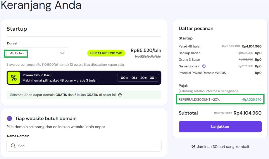This screenshot has height=159, width=269.
Task: Click the globe icon near domain heading
Action: [9, 118]
